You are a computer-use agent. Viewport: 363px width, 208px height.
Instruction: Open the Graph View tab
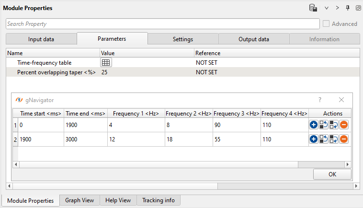80,200
